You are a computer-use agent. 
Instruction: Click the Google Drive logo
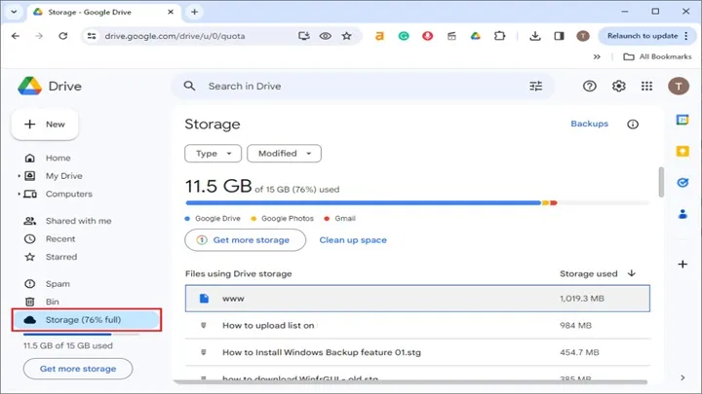30,86
